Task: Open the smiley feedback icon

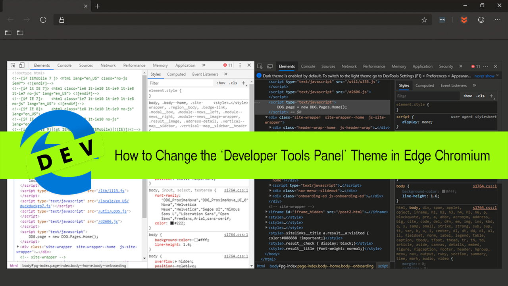Action: pyautogui.click(x=481, y=20)
